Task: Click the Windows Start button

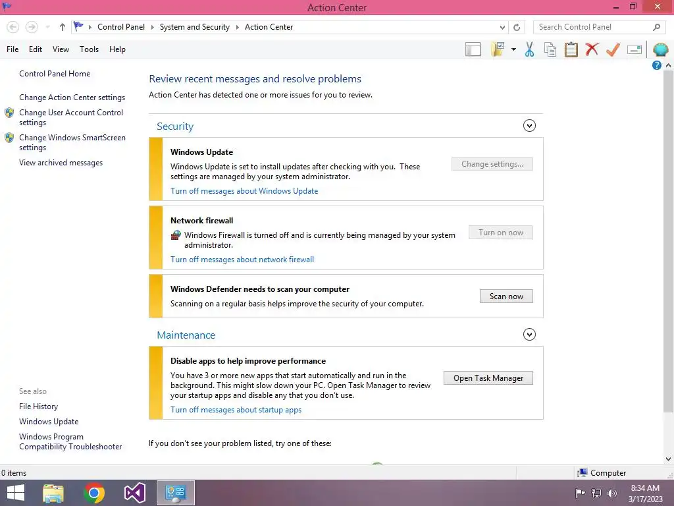Action: pyautogui.click(x=16, y=493)
